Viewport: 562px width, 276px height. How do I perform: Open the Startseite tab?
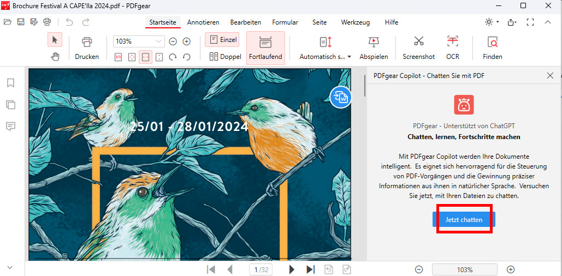click(x=163, y=22)
